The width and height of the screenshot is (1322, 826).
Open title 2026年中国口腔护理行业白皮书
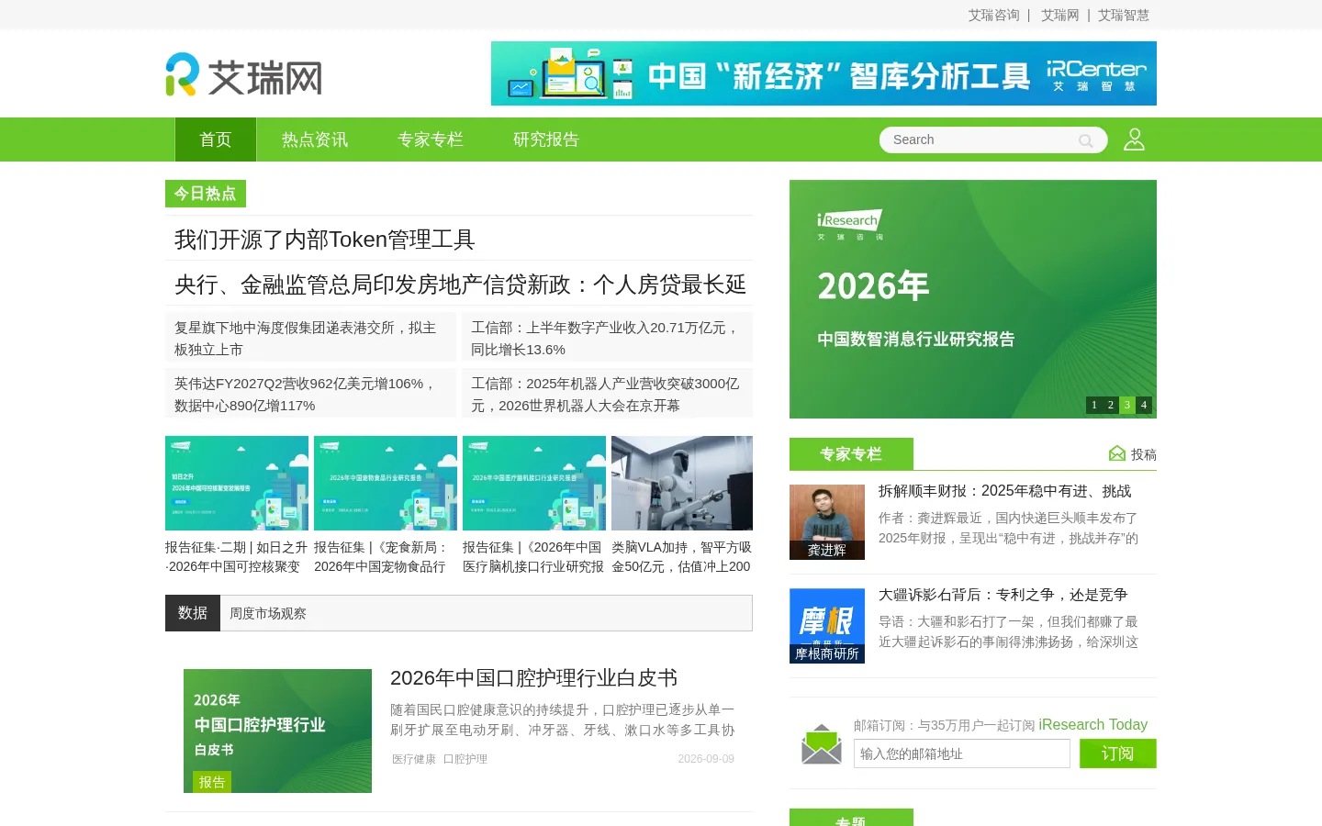pyautogui.click(x=533, y=678)
